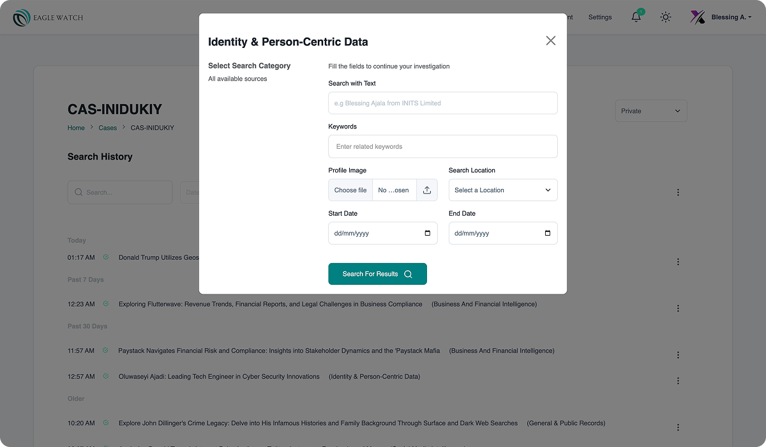The image size is (766, 447).
Task: Open options menu for the Flutterwave search entry
Action: pyautogui.click(x=678, y=308)
